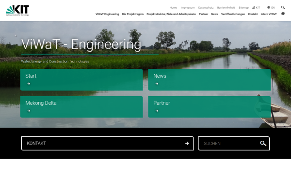291x182 pixels.
Task: Open Veröffentlichungen menu item
Action: 233,14
